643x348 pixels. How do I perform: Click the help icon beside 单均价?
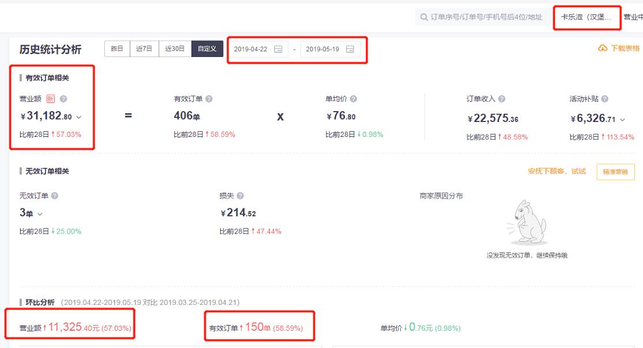354,99
